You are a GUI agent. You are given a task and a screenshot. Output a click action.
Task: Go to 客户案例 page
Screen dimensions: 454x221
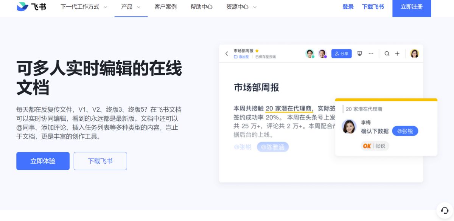pos(165,7)
